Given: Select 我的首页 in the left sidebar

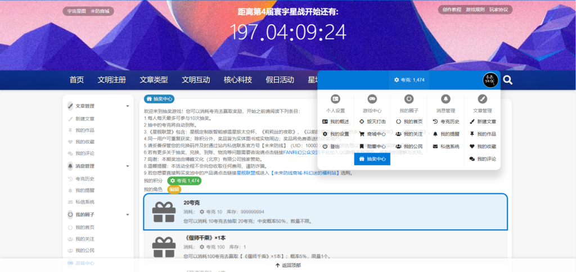Looking at the screenshot, I should pos(85,228).
